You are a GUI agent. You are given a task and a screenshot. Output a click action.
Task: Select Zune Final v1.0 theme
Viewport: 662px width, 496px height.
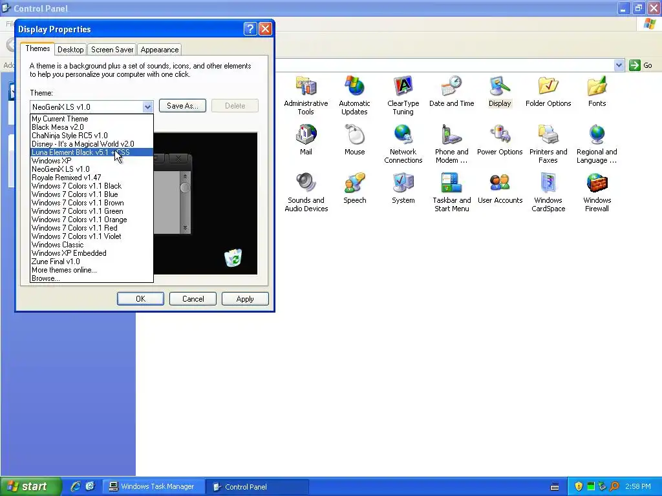point(92,262)
